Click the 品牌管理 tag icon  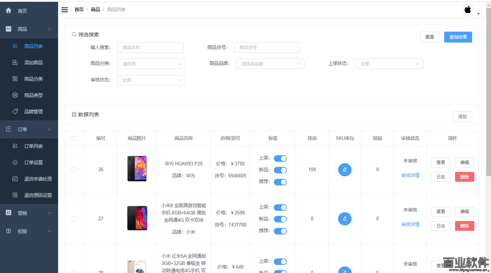[x=15, y=112]
